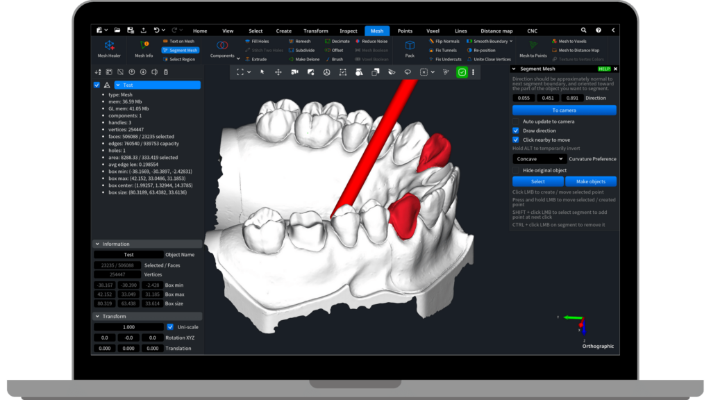The image size is (711, 400).
Task: Click the green checkmark viewport toolbar icon
Action: pos(462,72)
